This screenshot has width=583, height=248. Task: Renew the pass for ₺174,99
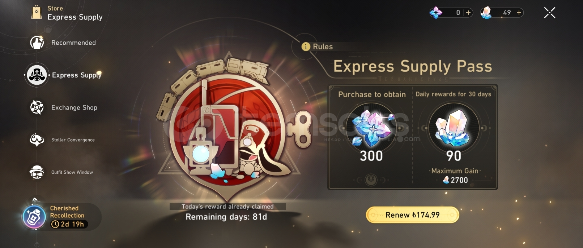pos(413,215)
